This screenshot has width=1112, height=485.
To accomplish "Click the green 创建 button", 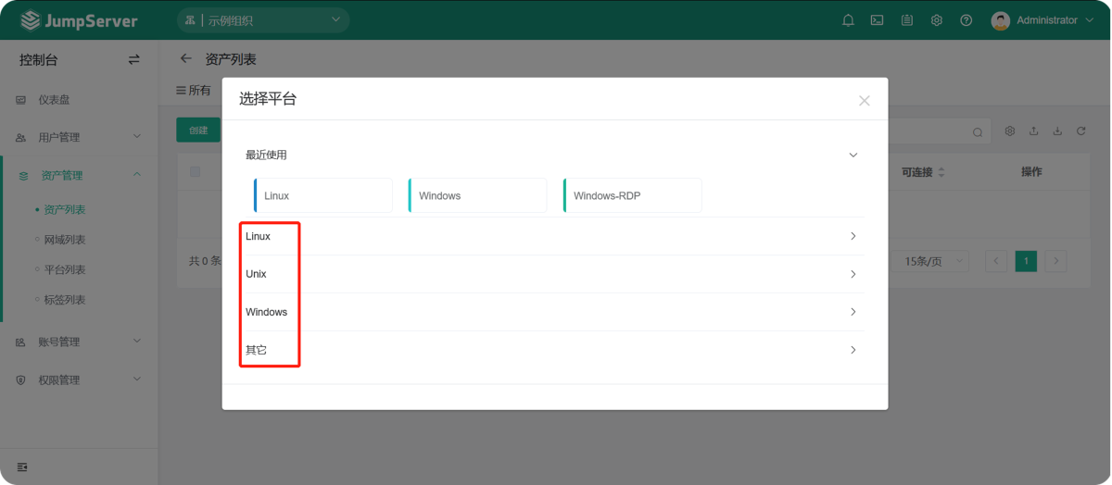I will click(x=198, y=131).
